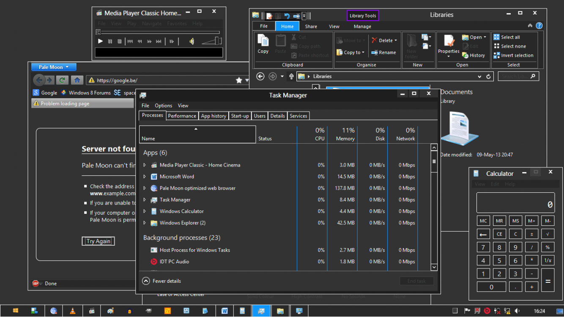
Task: Click the MC button on Calculator
Action: 483,221
